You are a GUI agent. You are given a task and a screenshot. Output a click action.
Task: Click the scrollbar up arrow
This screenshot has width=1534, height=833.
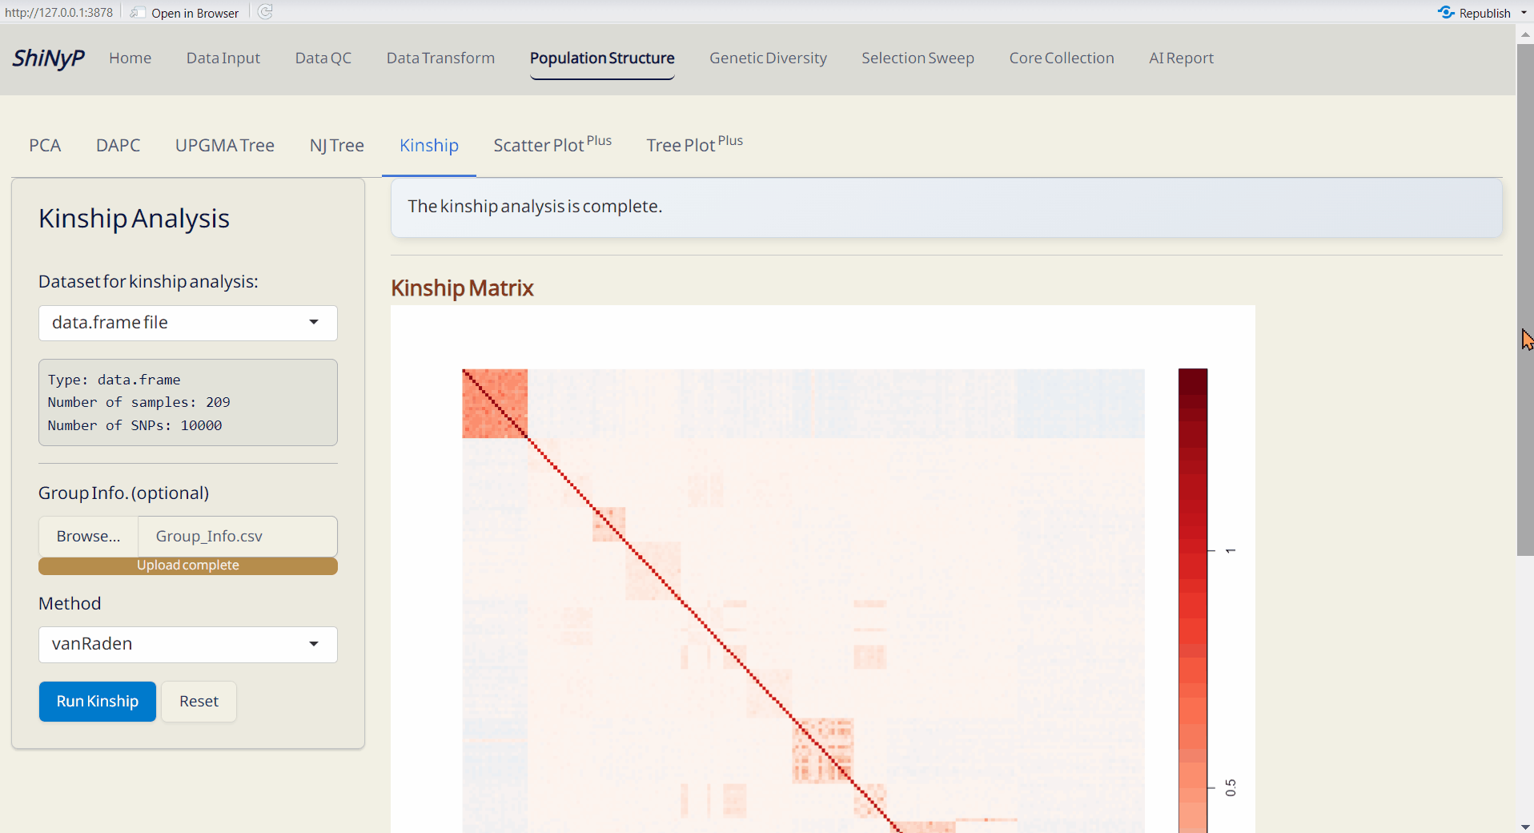tap(1525, 34)
